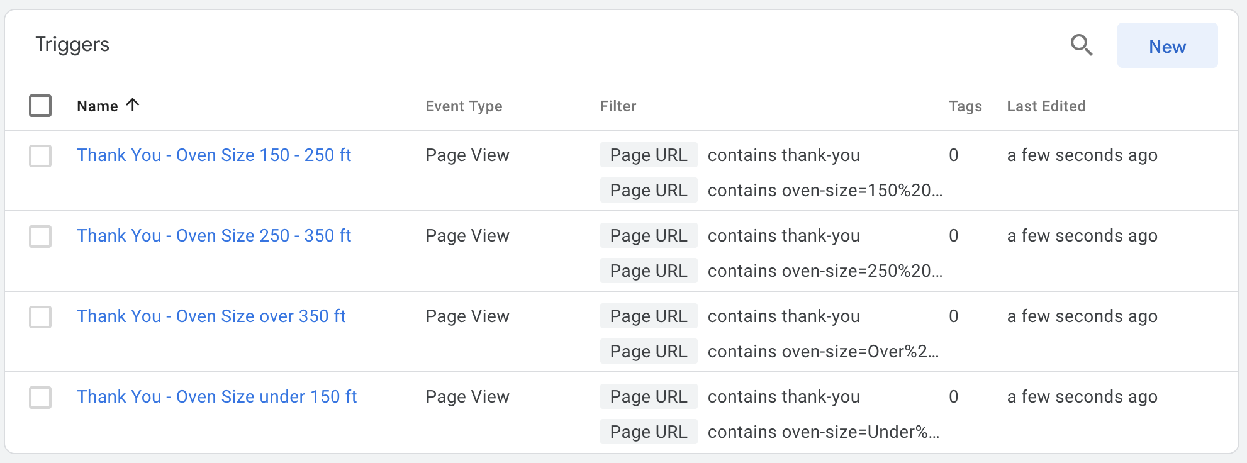
Task: Open Thank You - Oven Size over 350 ft trigger
Action: click(x=211, y=316)
